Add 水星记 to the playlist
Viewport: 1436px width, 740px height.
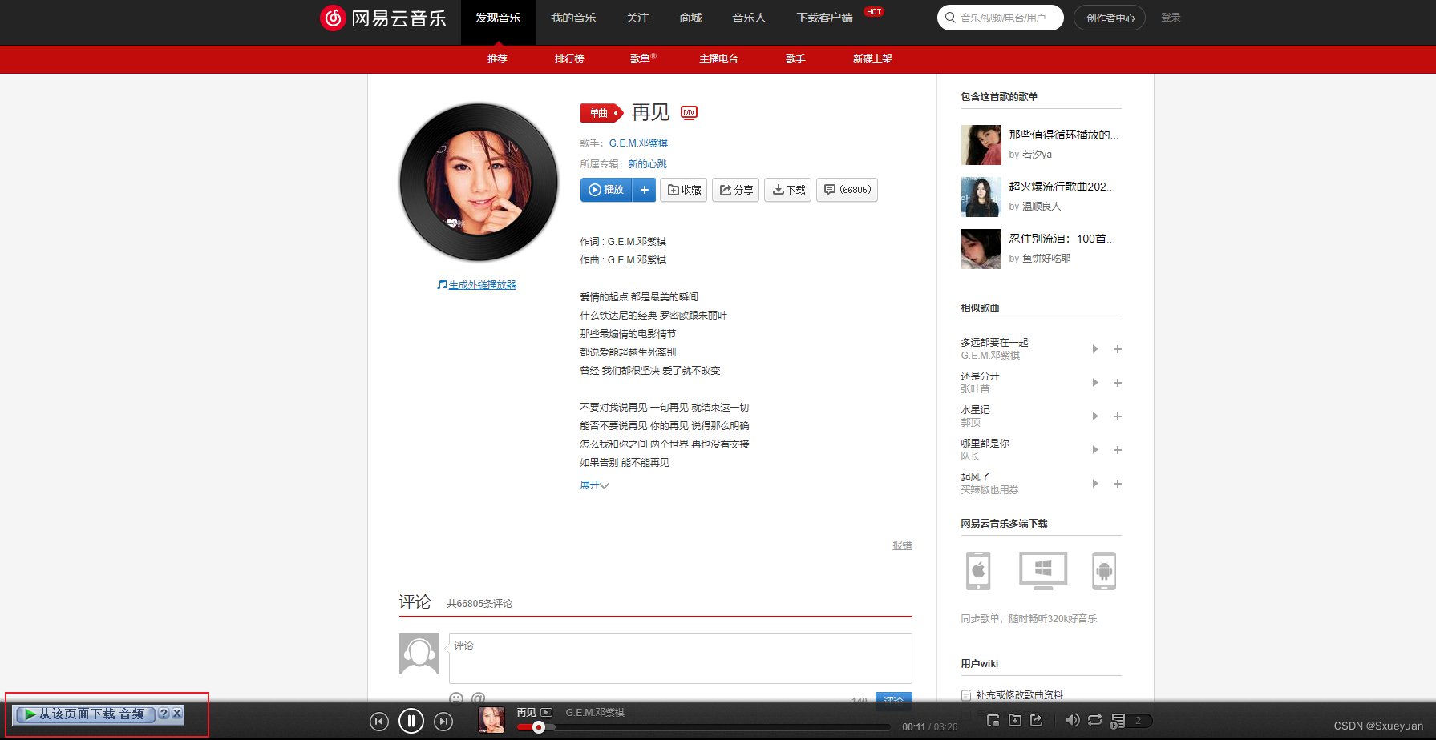tap(1118, 416)
